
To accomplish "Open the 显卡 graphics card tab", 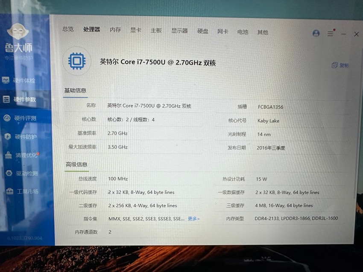I will tap(136, 30).
